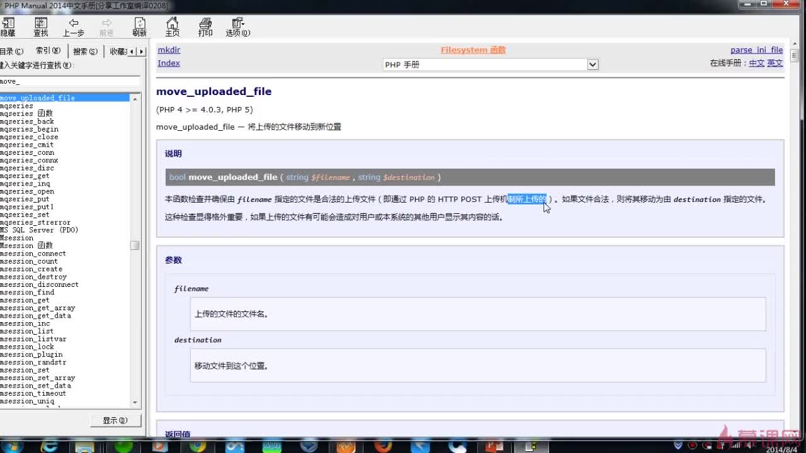This screenshot has height=453, width=806.
Task: Open the online manual 中文 link
Action: pos(756,63)
